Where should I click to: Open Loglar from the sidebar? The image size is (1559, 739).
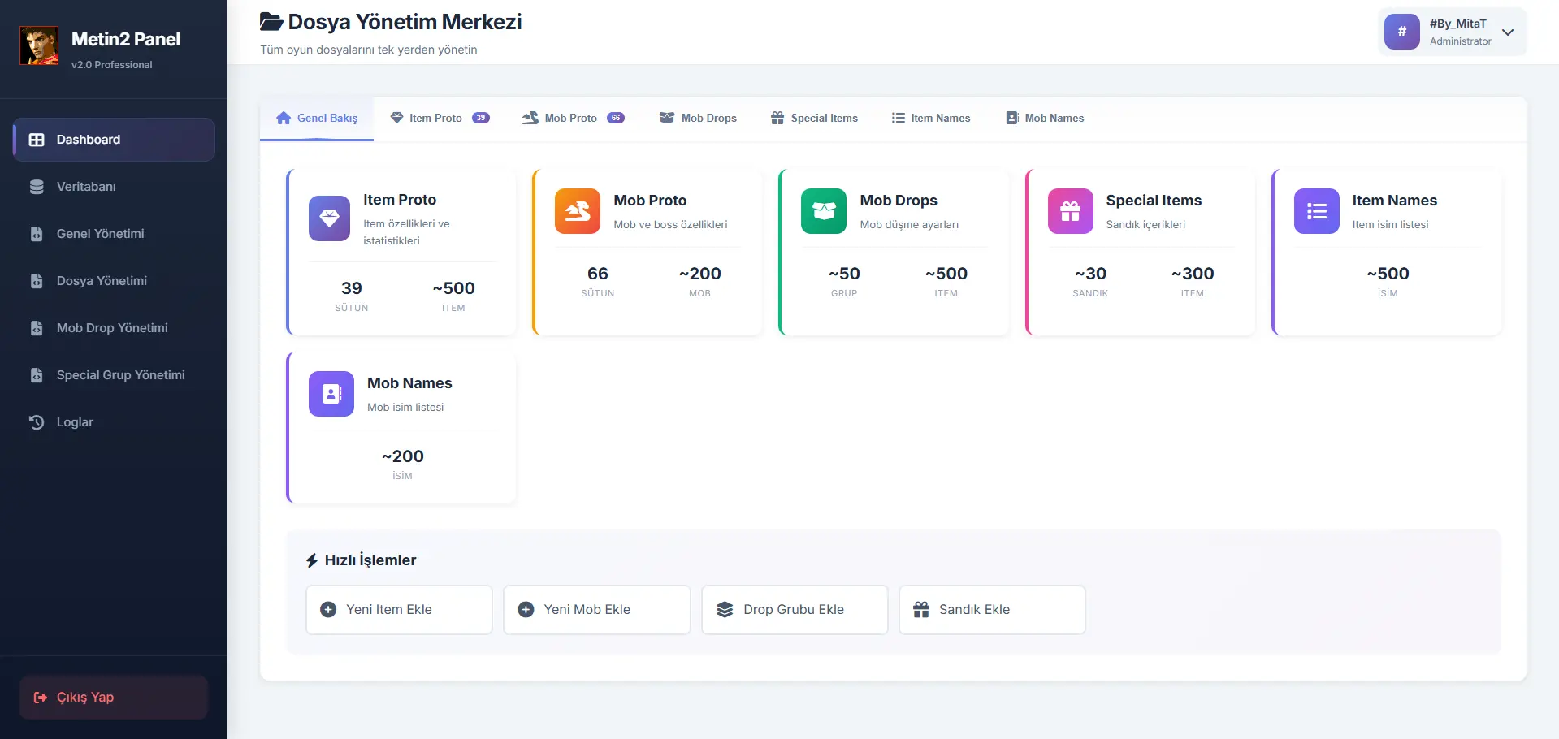(x=75, y=422)
